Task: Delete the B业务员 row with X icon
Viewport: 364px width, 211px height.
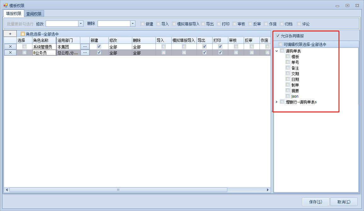Action: [x=10, y=53]
